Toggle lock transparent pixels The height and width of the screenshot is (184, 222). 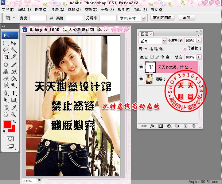pyautogui.click(x=152, y=57)
